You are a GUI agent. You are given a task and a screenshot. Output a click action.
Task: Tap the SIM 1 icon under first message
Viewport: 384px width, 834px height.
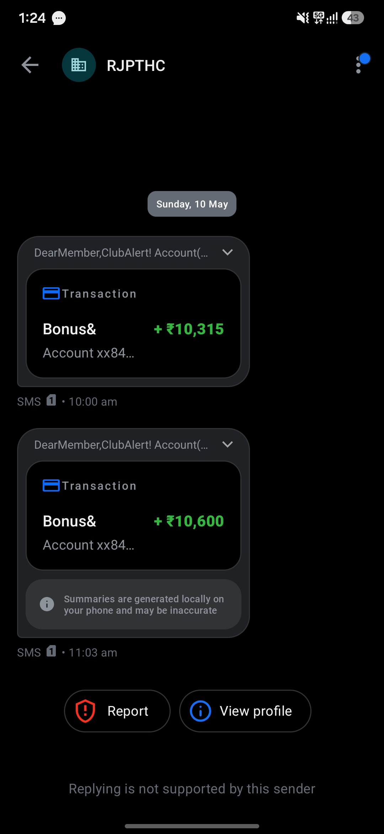click(51, 400)
